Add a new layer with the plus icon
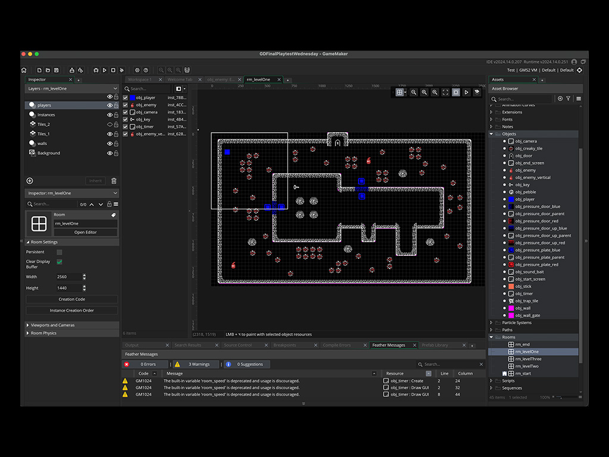The height and width of the screenshot is (457, 609). coord(29,181)
